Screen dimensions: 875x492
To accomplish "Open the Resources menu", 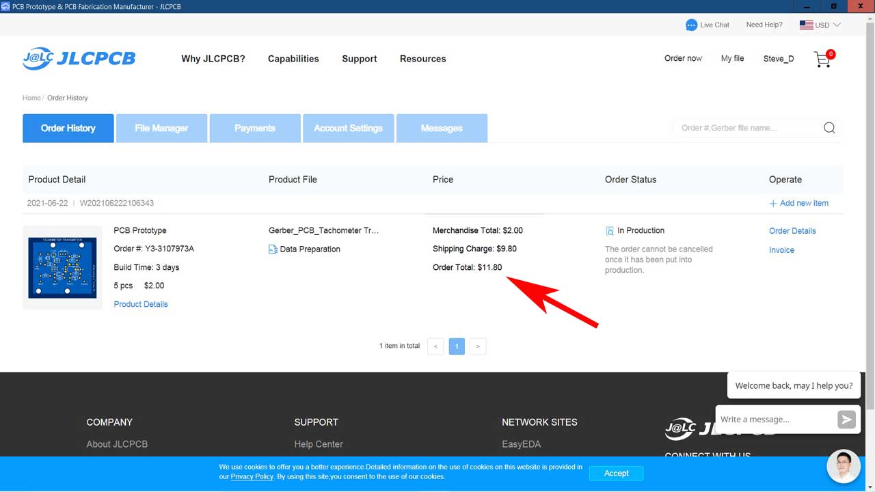I will [x=423, y=59].
